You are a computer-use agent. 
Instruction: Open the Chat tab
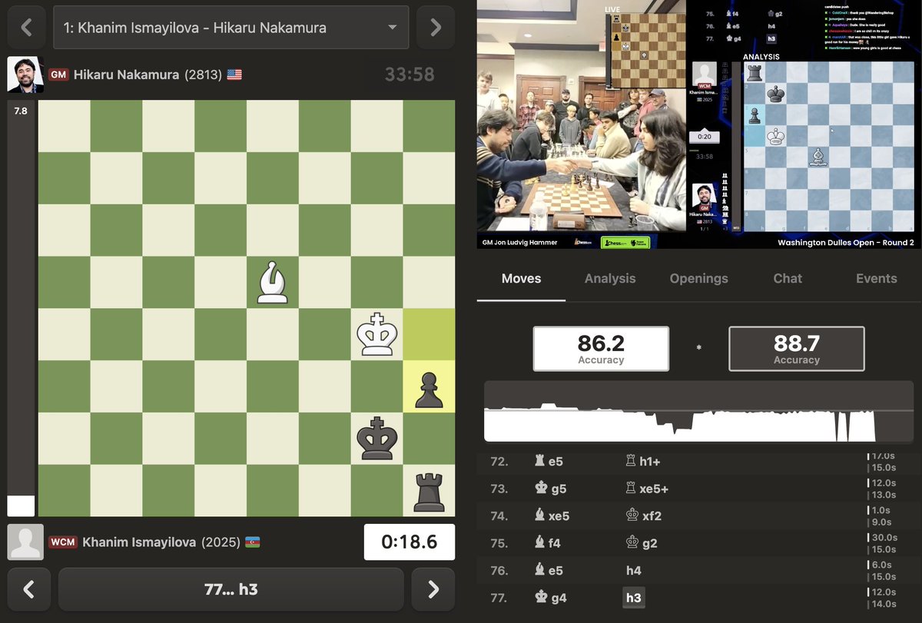pyautogui.click(x=787, y=279)
